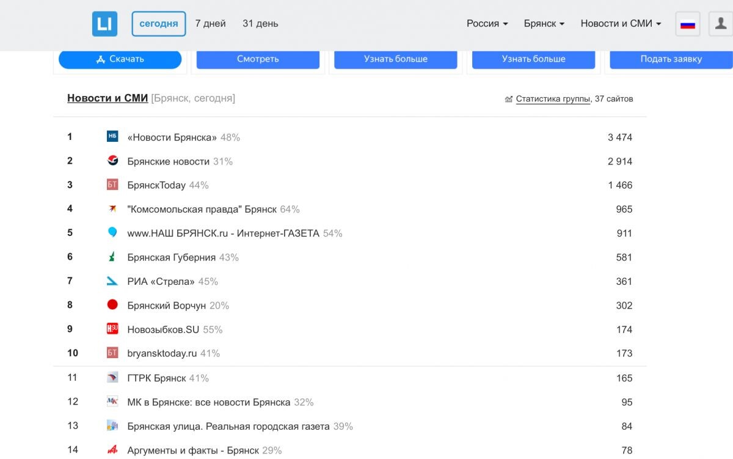Select the сегодня period tab
This screenshot has height=459, width=733.
pos(159,24)
